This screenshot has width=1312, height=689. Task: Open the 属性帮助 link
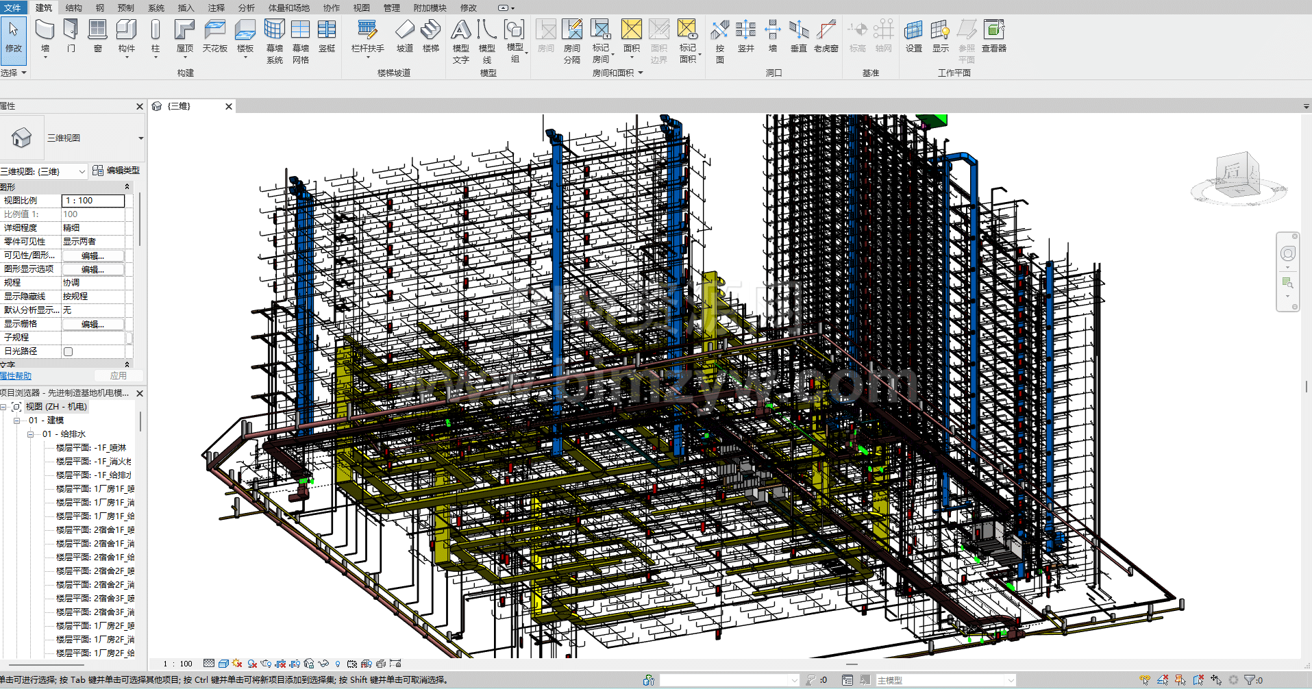coord(16,376)
